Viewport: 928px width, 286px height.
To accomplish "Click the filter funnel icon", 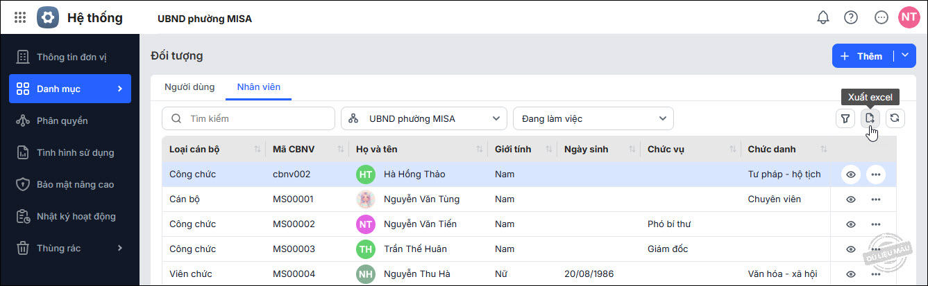I will click(x=845, y=118).
